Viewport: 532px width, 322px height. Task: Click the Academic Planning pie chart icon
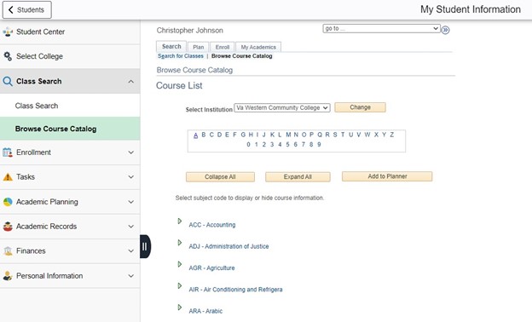pyautogui.click(x=8, y=202)
